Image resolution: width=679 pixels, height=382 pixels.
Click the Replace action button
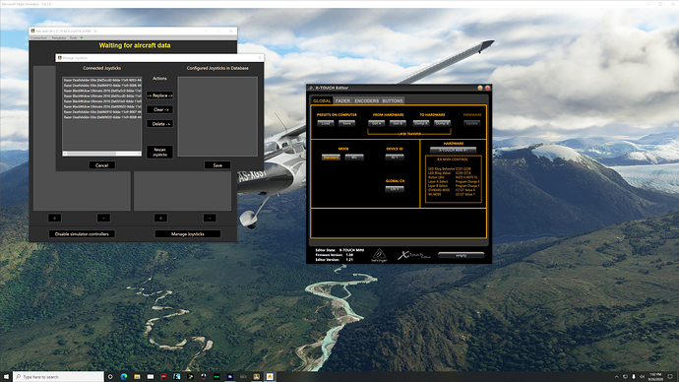point(159,95)
